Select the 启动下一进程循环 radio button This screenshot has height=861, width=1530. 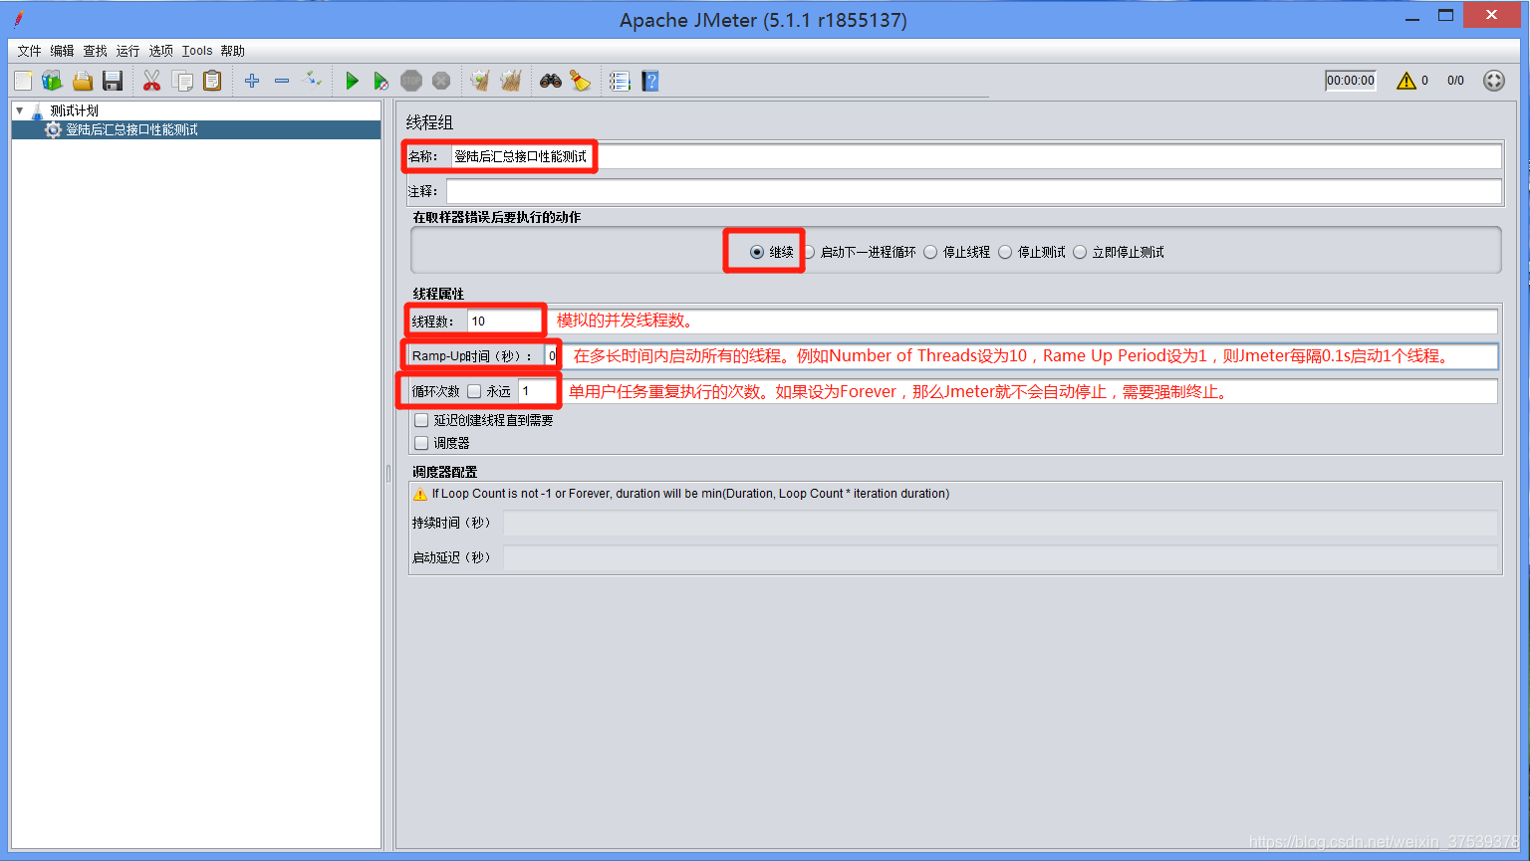pos(809,252)
